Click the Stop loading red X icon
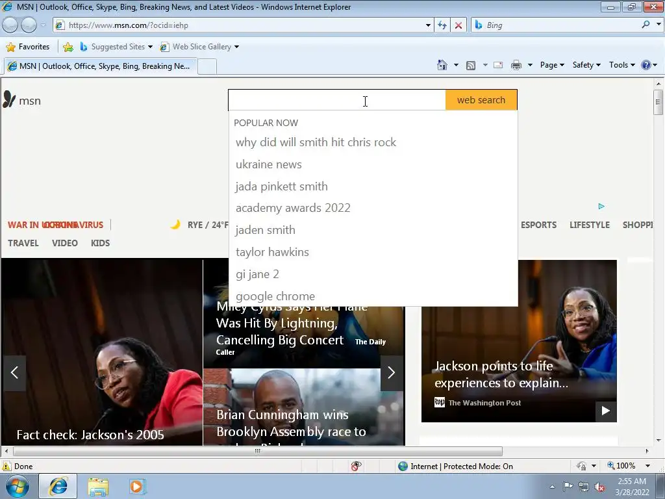This screenshot has width=665, height=499. [458, 25]
